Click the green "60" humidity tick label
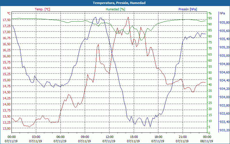This screenshot has width=230, height=144. (210, 60)
